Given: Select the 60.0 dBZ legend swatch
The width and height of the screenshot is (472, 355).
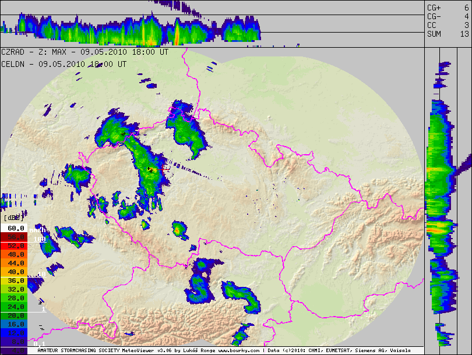Looking at the screenshot, I should pyautogui.click(x=14, y=228).
